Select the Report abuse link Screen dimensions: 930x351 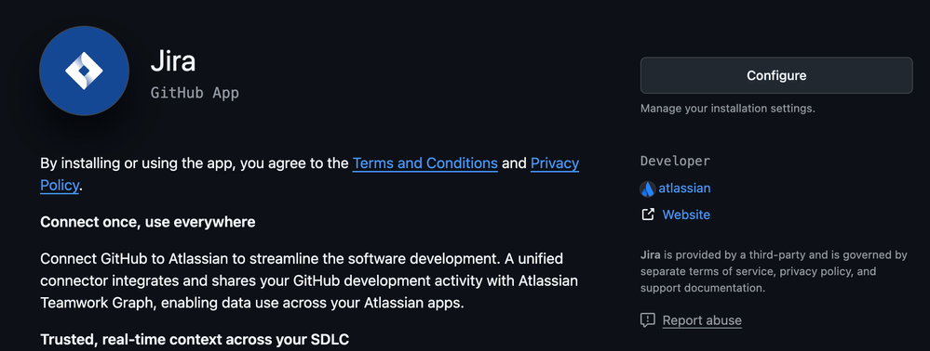(702, 320)
